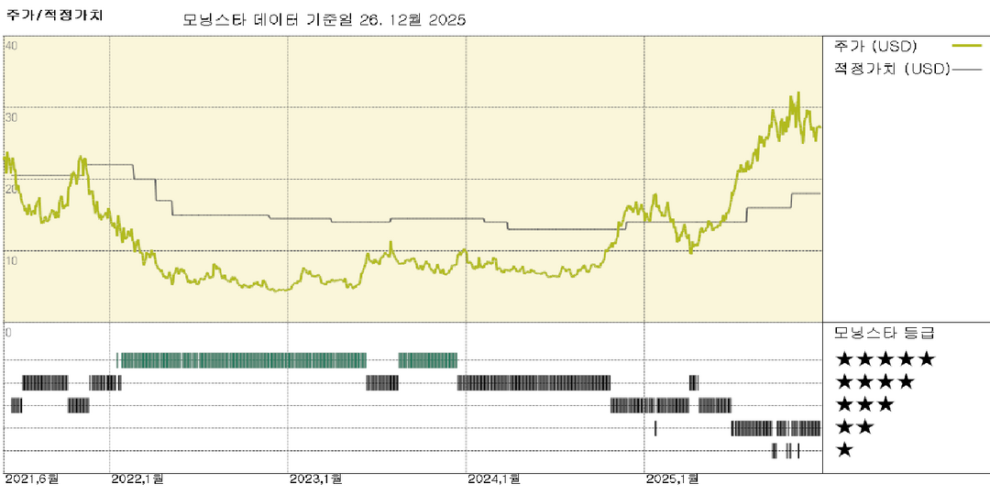This screenshot has width=990, height=495.
Task: Click the 2021,6월 start date label
Action: [x=31, y=478]
